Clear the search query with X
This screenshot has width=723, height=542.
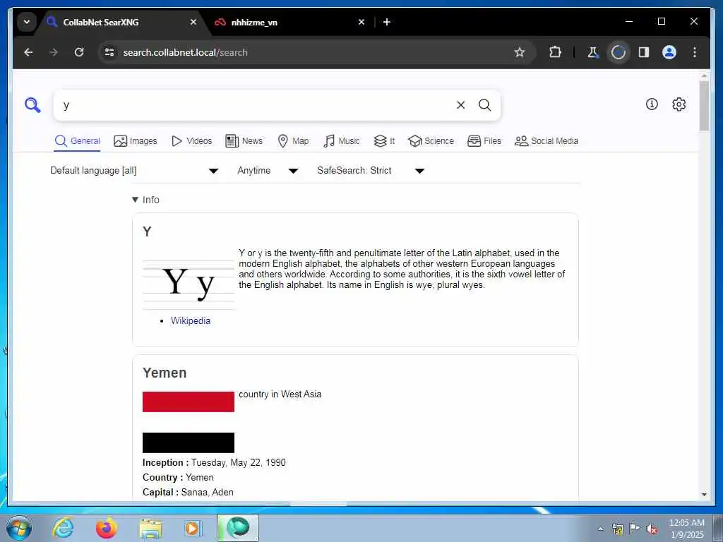460,105
